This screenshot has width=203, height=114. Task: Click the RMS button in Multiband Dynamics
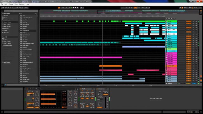pyautogui.click(x=37, y=107)
